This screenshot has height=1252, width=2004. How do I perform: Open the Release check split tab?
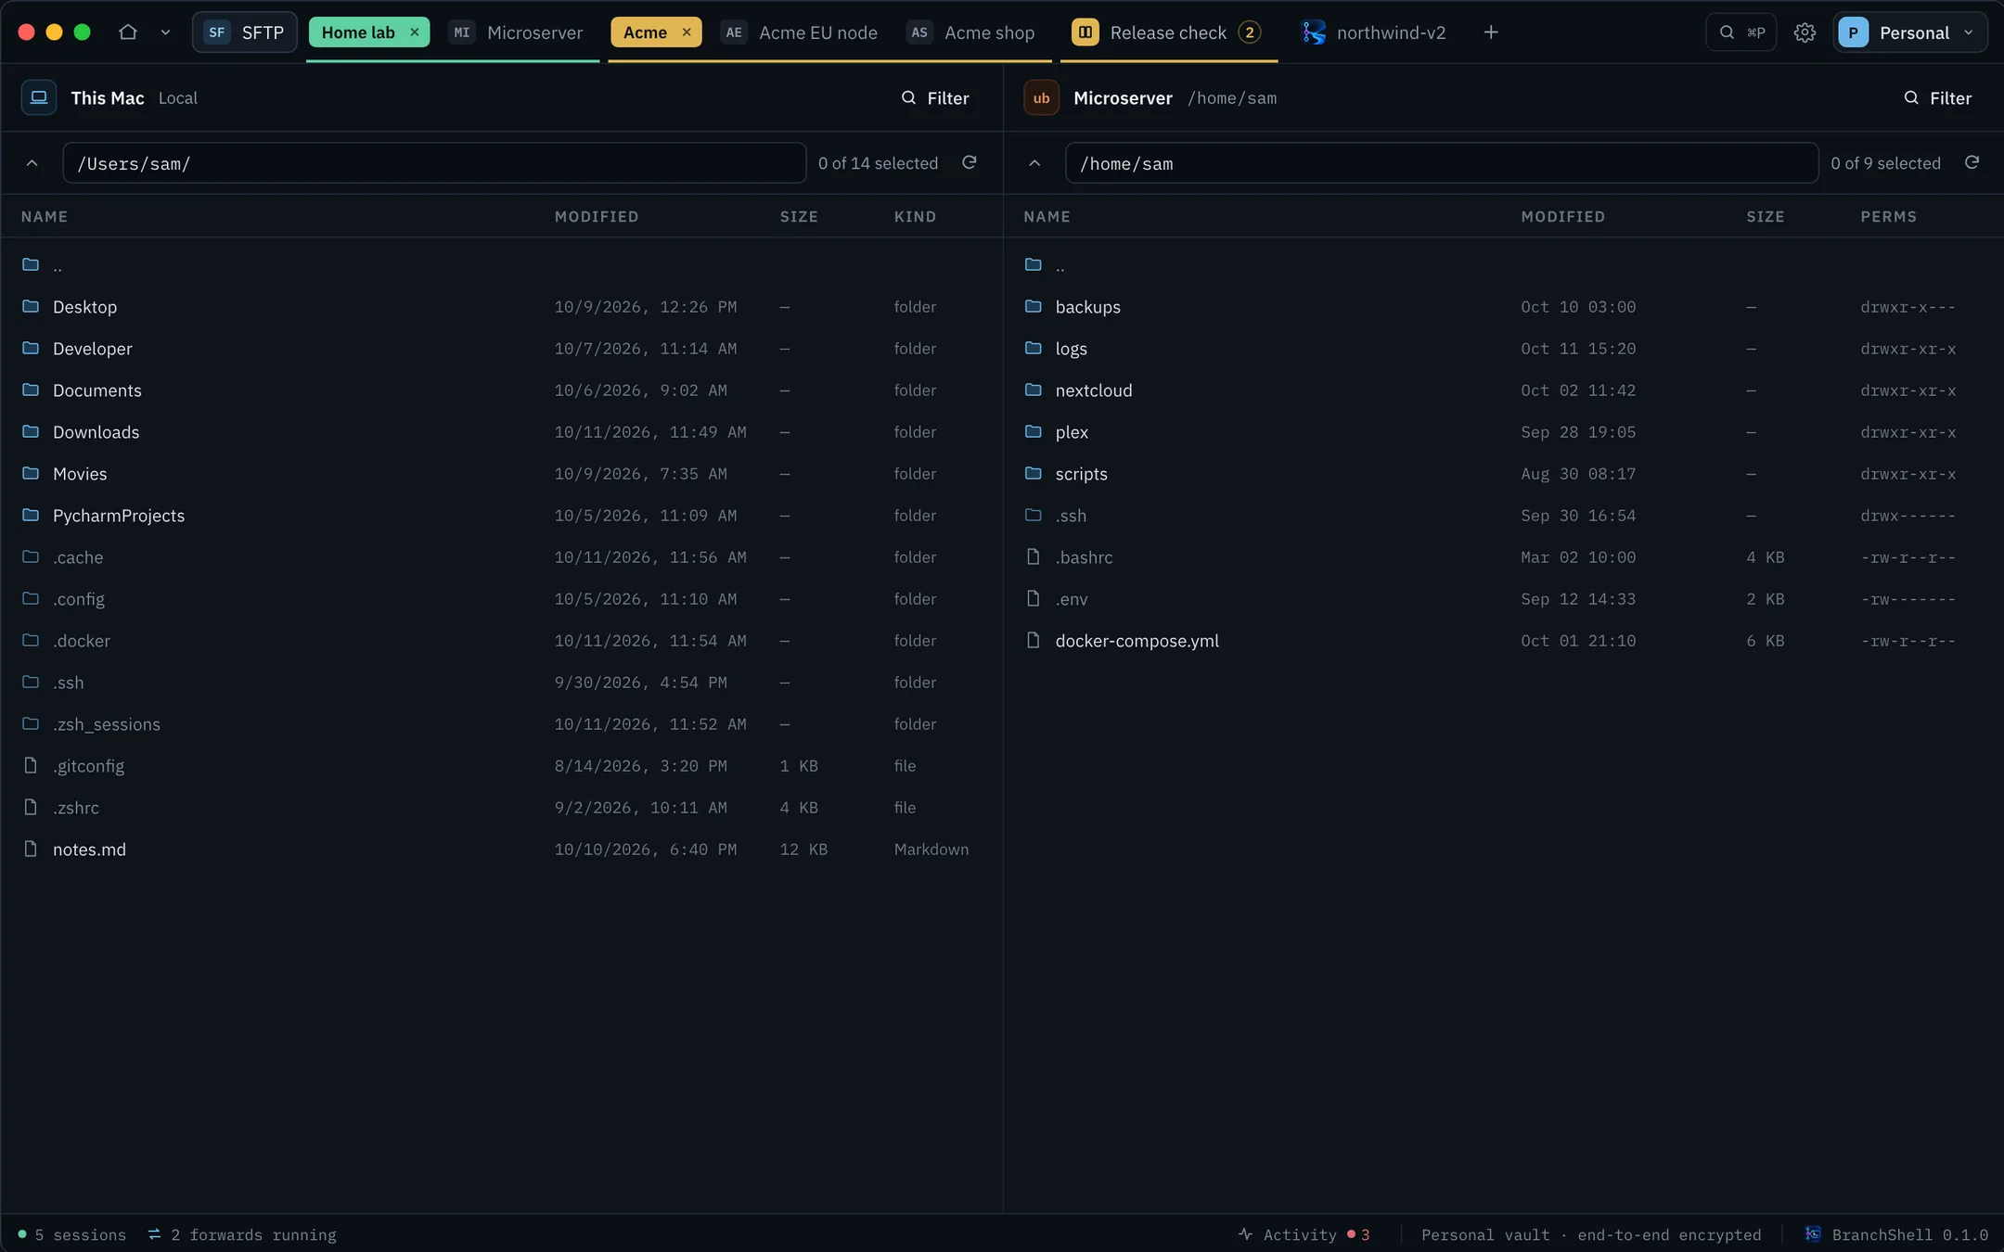click(x=1168, y=32)
